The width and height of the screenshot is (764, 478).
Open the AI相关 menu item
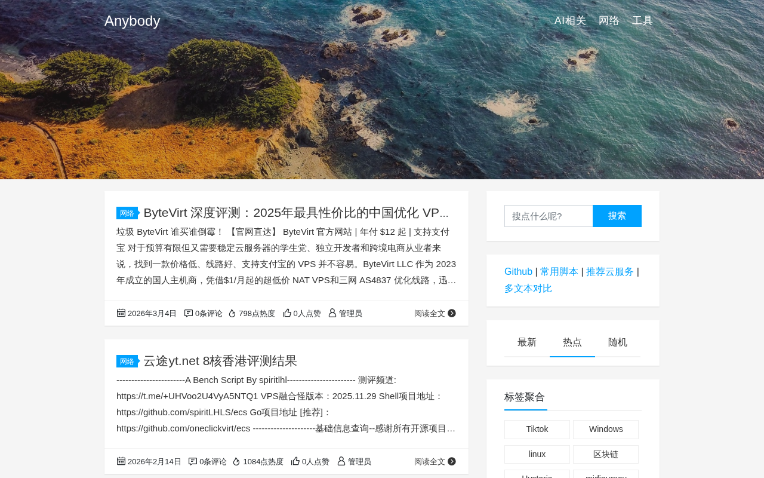click(571, 21)
